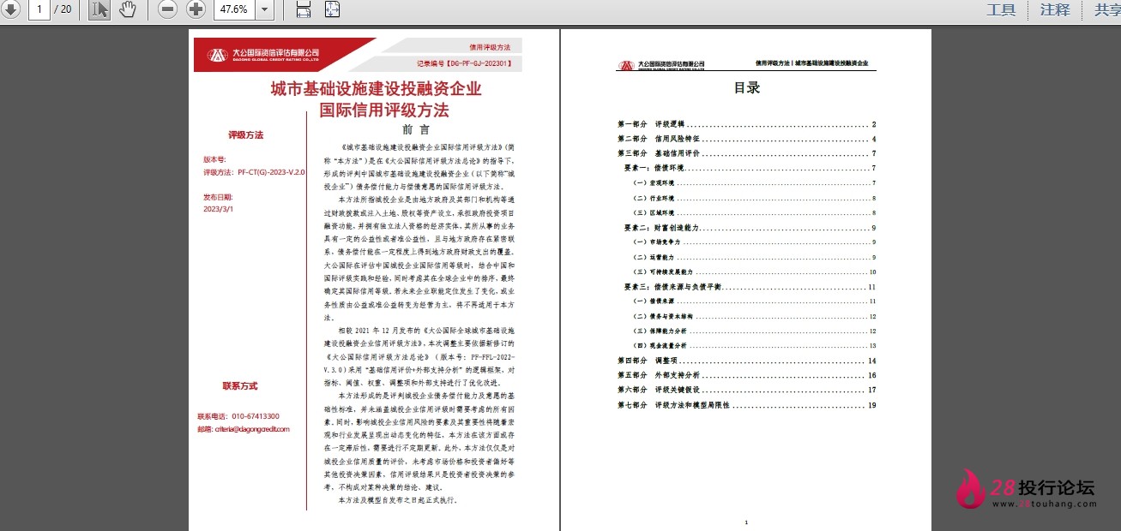Click the 目录 heading on page two
This screenshot has width=1121, height=531.
(746, 87)
